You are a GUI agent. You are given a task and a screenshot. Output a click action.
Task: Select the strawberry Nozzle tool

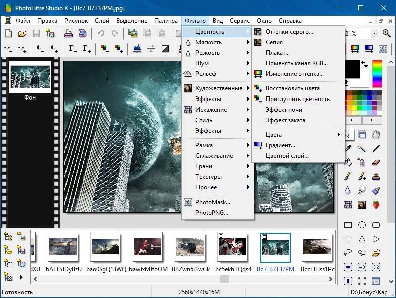point(376,205)
